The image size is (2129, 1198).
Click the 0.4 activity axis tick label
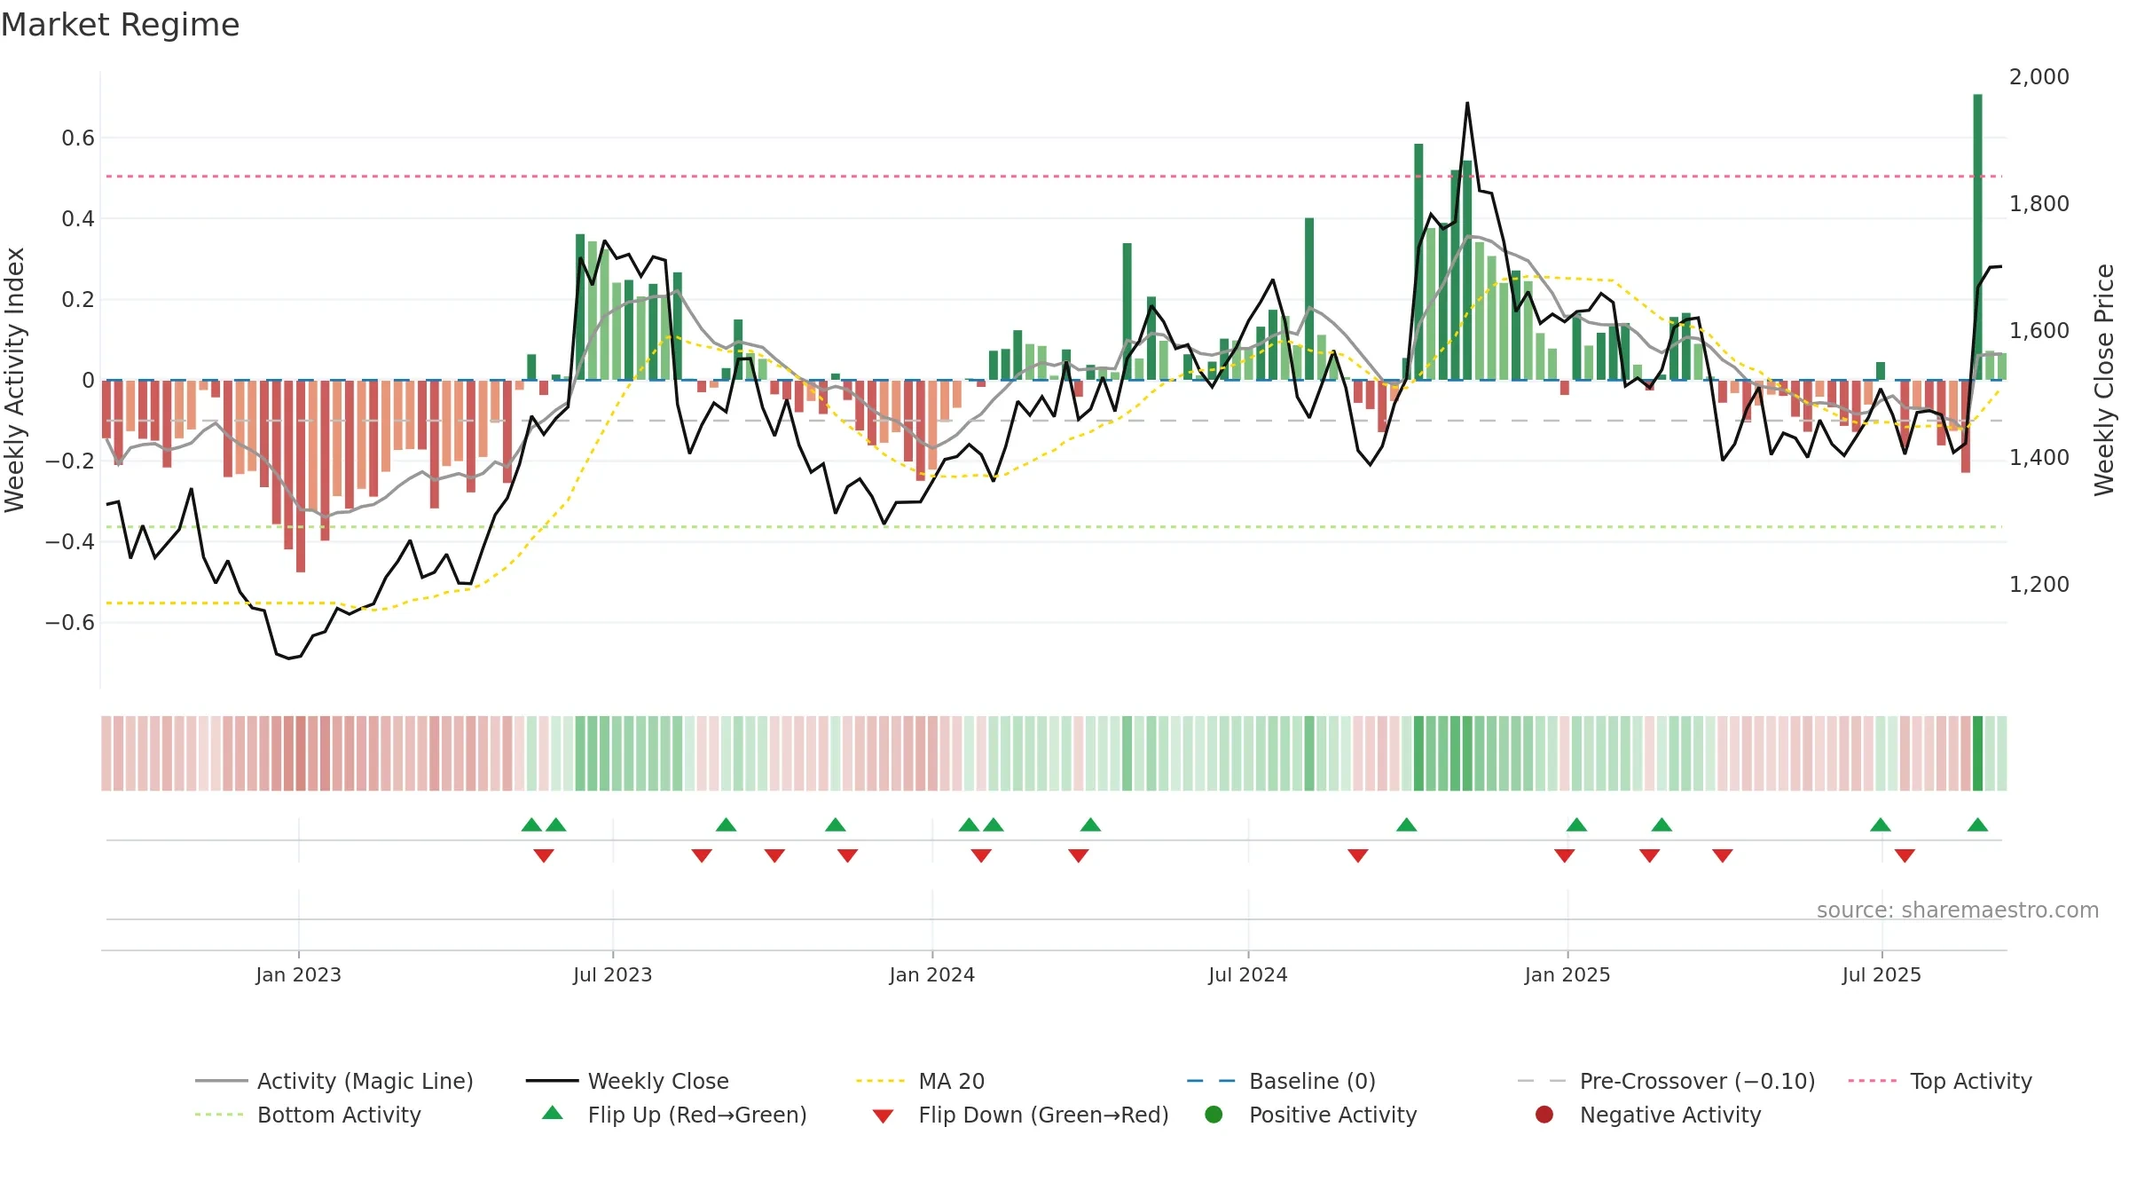point(78,219)
